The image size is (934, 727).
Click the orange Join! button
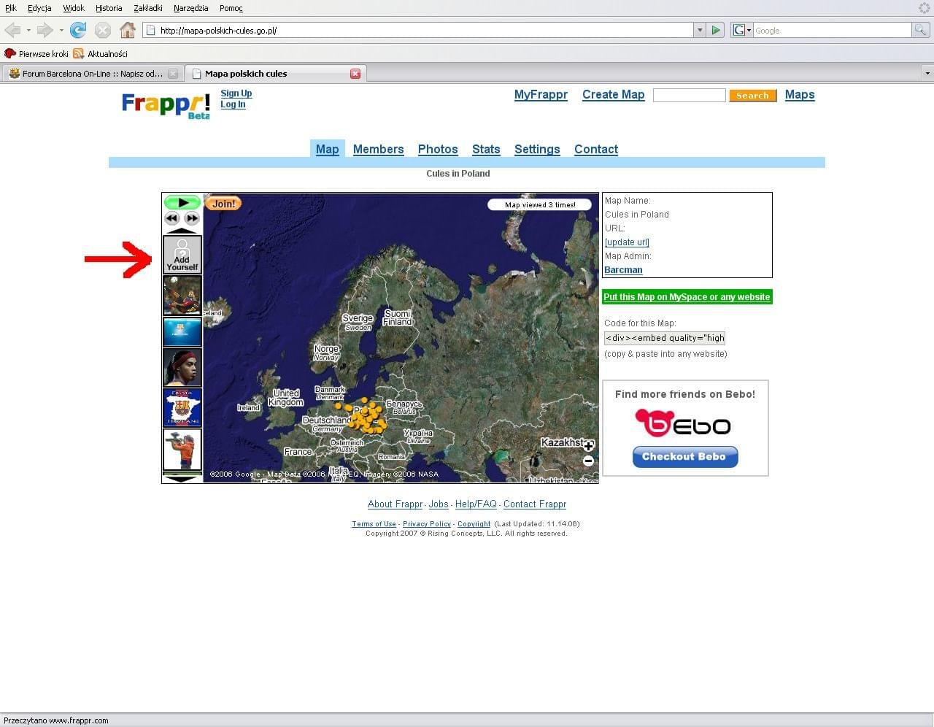coord(223,204)
